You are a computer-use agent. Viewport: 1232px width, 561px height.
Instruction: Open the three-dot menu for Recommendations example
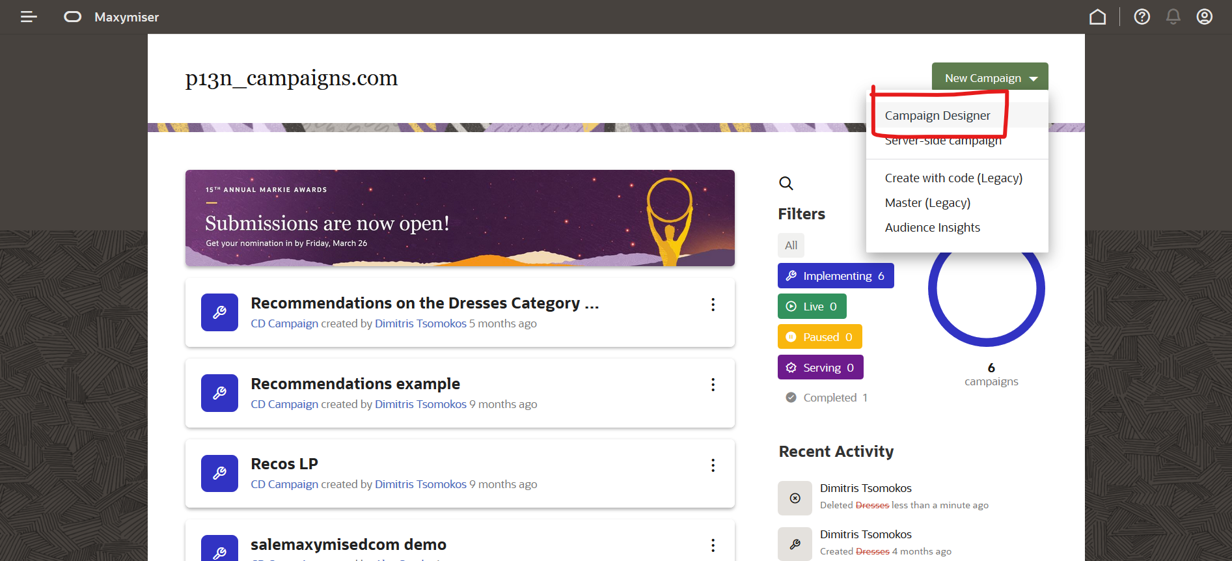(x=713, y=385)
